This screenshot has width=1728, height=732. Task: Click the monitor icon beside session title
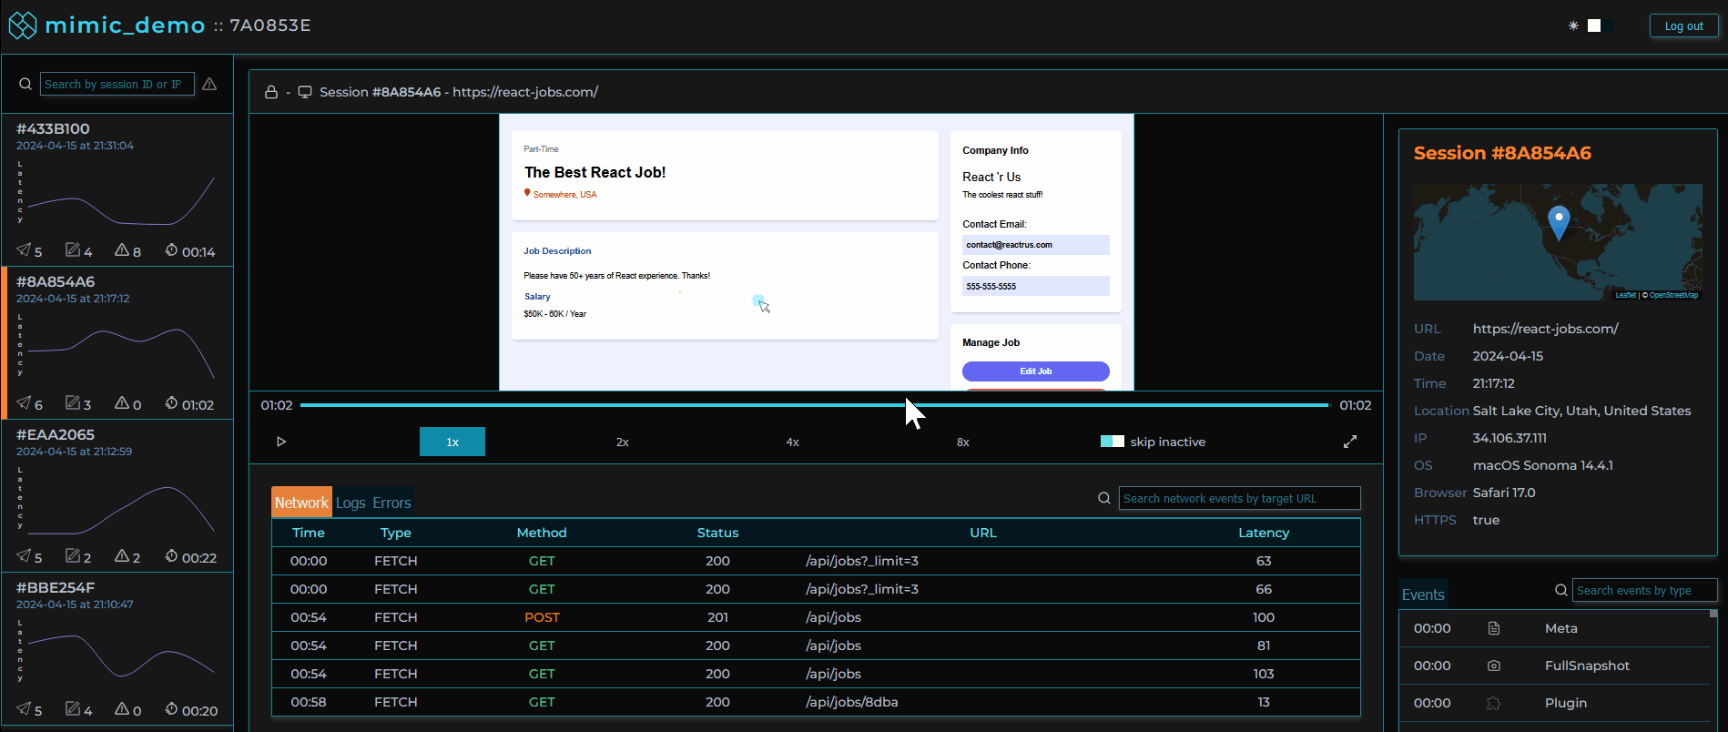click(x=305, y=92)
